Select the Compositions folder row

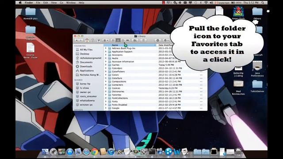156,81
